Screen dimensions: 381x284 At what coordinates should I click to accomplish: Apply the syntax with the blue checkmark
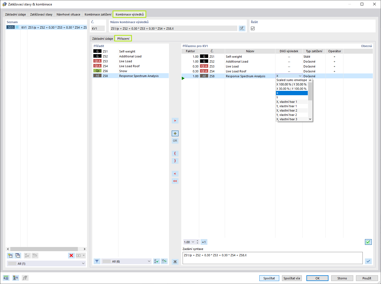(x=368, y=261)
